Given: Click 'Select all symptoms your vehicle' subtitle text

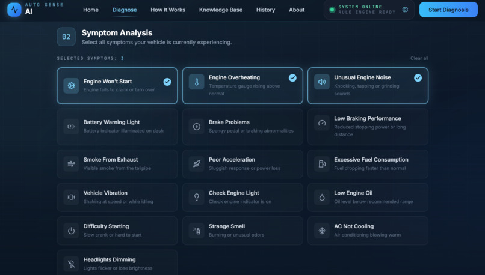Looking at the screenshot, I should [x=156, y=42].
